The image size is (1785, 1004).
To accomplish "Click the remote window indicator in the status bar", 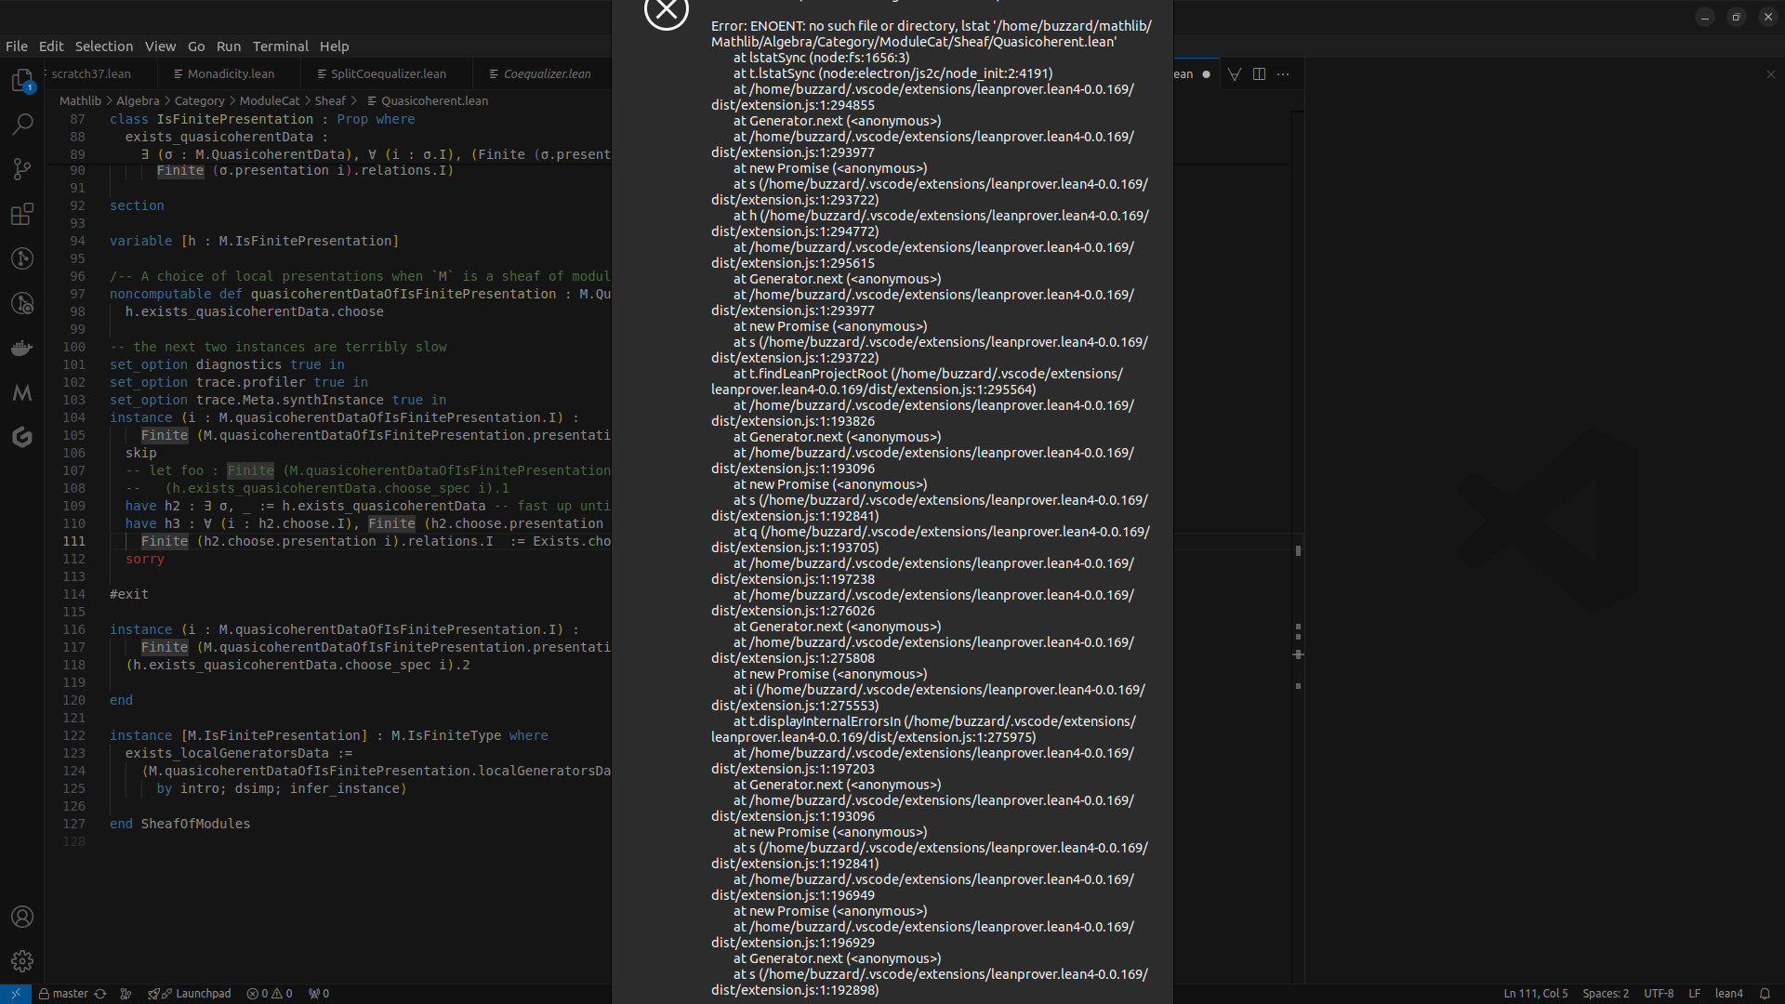I will tap(16, 994).
